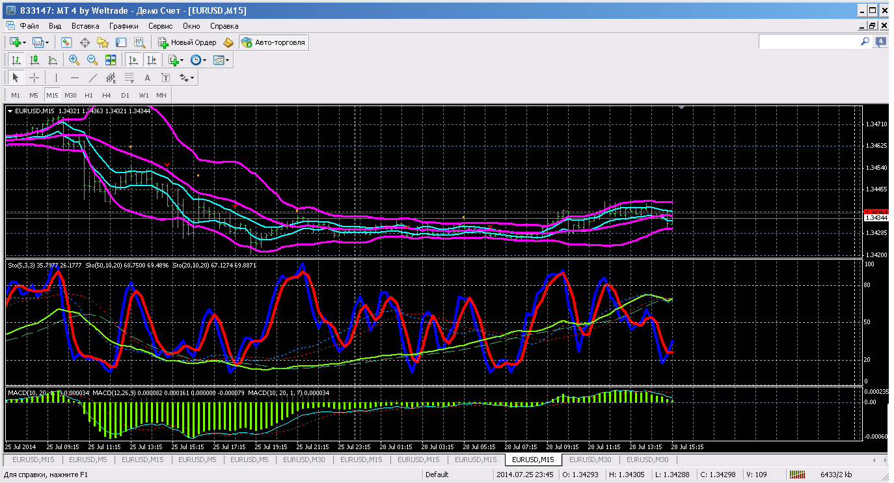Toggle chart auto-scroll
The height and width of the screenshot is (483, 894).
[133, 60]
